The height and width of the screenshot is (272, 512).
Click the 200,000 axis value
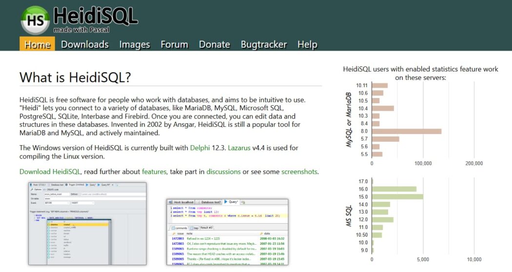474,163
